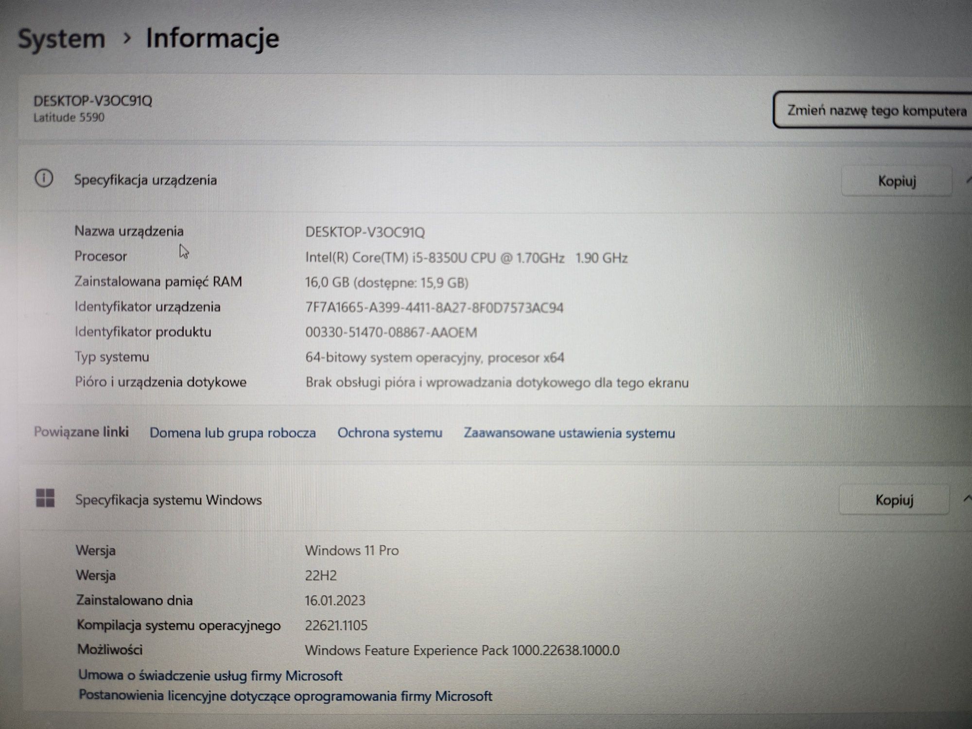Image resolution: width=972 pixels, height=729 pixels.
Task: Select the Brak obsługi pióra value text
Action: point(497,382)
